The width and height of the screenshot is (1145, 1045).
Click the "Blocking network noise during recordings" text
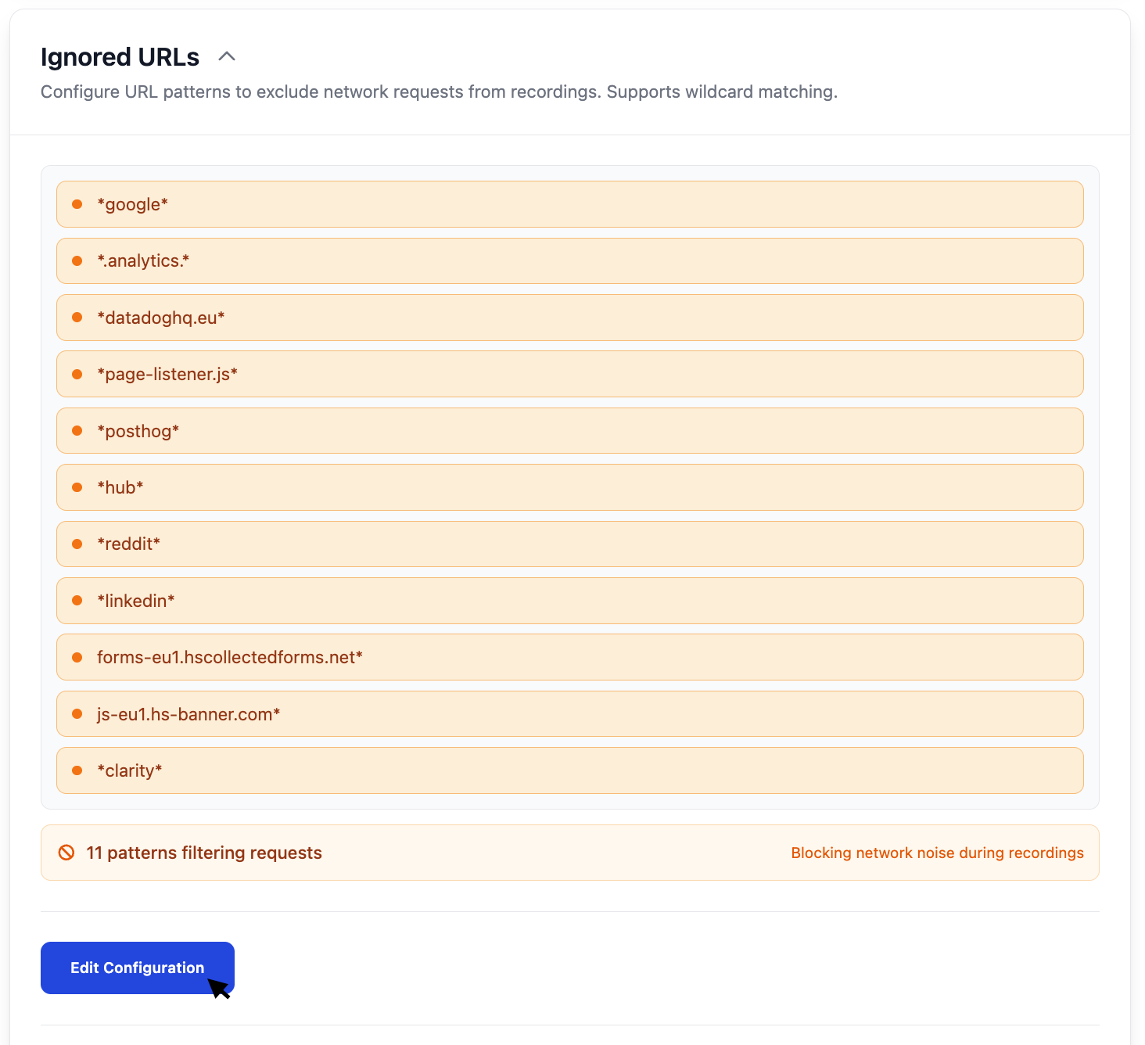[x=937, y=853]
